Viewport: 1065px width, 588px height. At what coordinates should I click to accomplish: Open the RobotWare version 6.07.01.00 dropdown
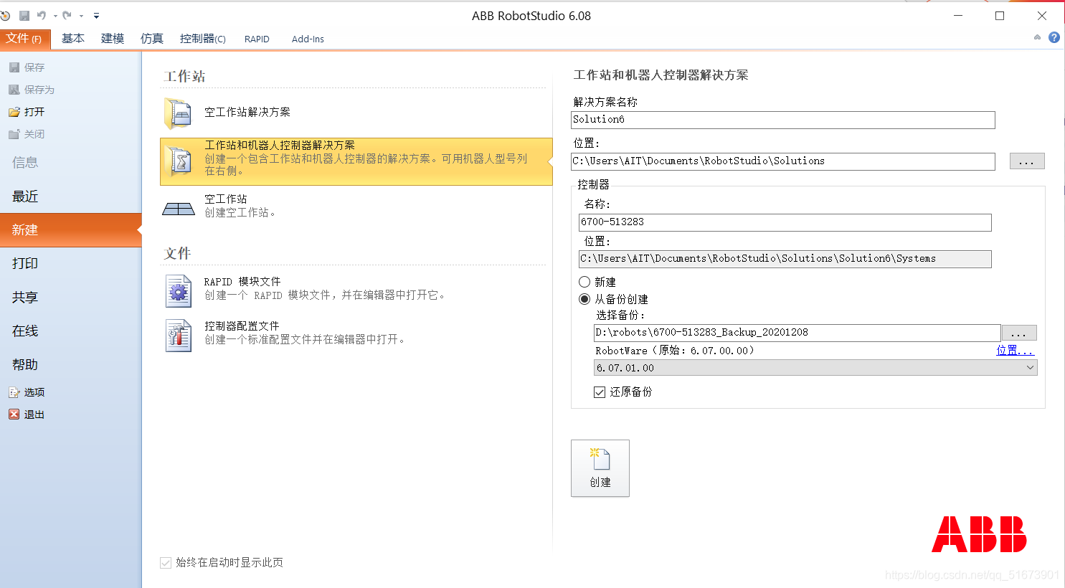(815, 368)
